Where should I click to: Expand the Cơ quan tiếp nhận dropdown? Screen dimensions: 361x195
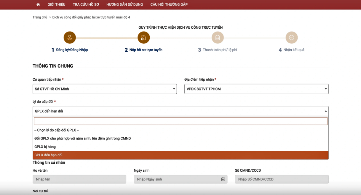[x=105, y=89]
